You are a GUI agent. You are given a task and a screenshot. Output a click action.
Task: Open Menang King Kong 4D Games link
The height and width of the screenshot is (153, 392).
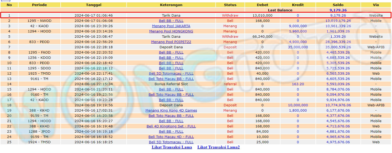(x=171, y=111)
